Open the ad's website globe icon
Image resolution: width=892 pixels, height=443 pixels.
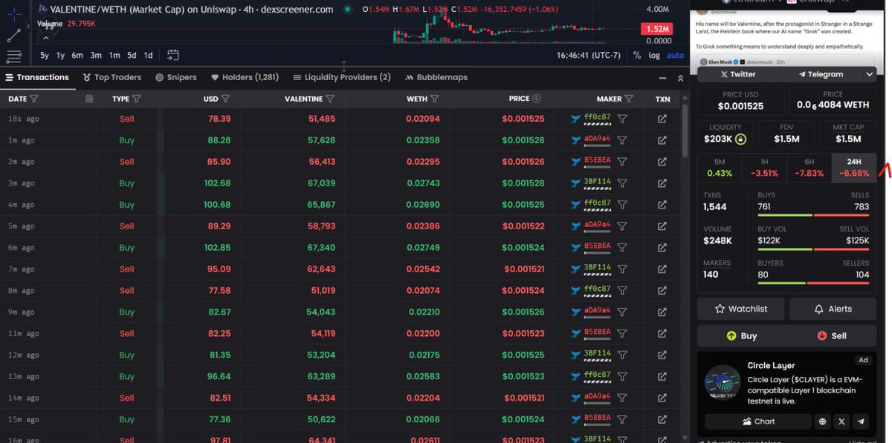tap(823, 421)
